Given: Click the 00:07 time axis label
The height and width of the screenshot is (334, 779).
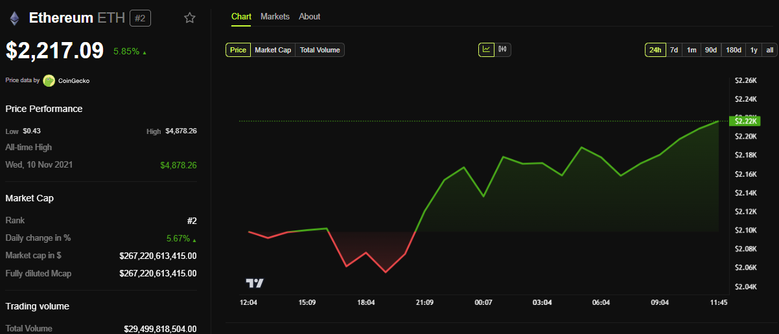Looking at the screenshot, I should [483, 302].
